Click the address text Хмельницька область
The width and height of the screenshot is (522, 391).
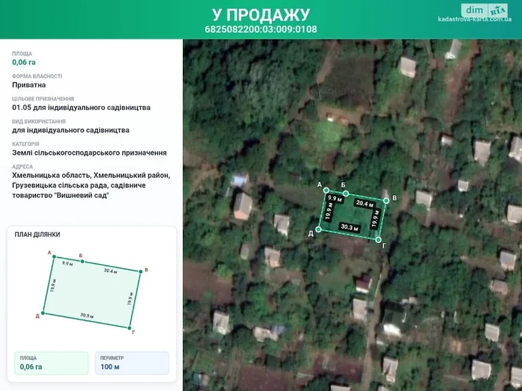coord(51,175)
